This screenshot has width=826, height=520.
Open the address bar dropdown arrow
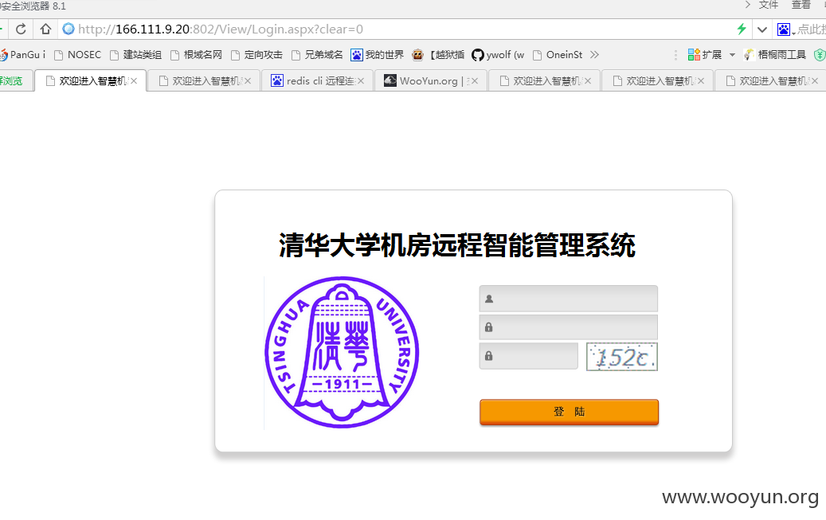tap(762, 29)
